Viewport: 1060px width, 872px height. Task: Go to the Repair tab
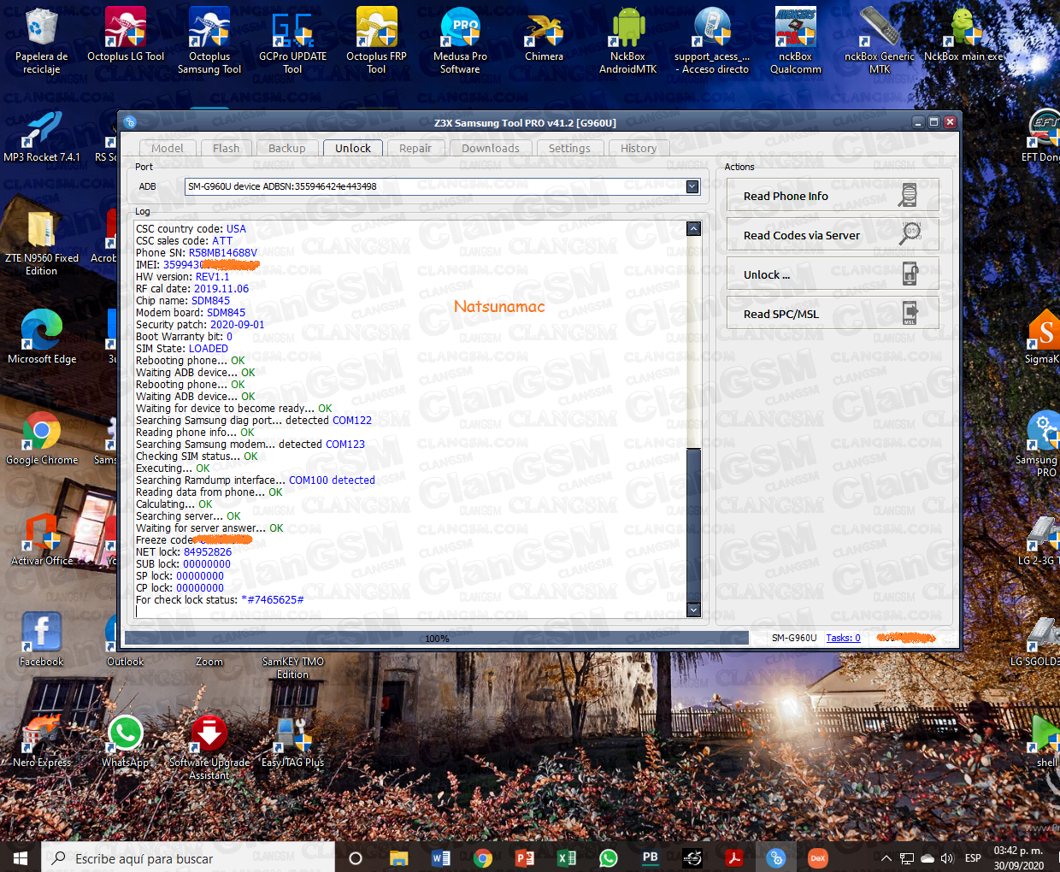[x=415, y=148]
